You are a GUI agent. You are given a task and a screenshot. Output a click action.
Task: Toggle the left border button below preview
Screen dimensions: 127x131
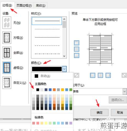click(x=93, y=75)
